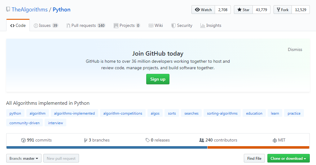Viewport: 316px width, 165px height.
Task: Click the Fork button label
Action: 283,10
